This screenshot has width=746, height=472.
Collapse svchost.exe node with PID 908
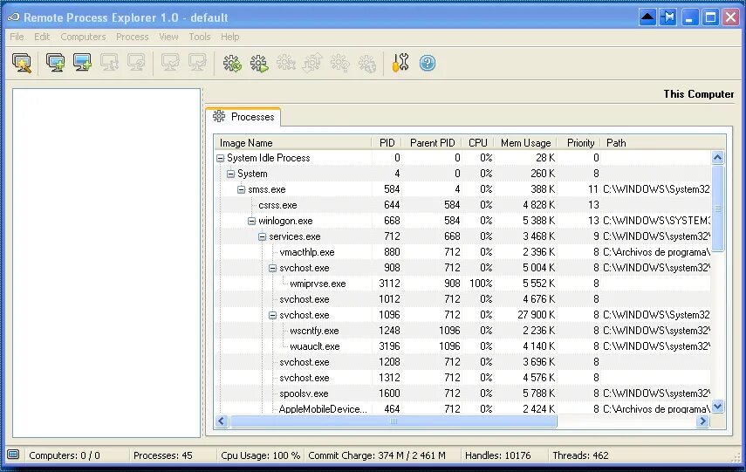pyautogui.click(x=272, y=268)
